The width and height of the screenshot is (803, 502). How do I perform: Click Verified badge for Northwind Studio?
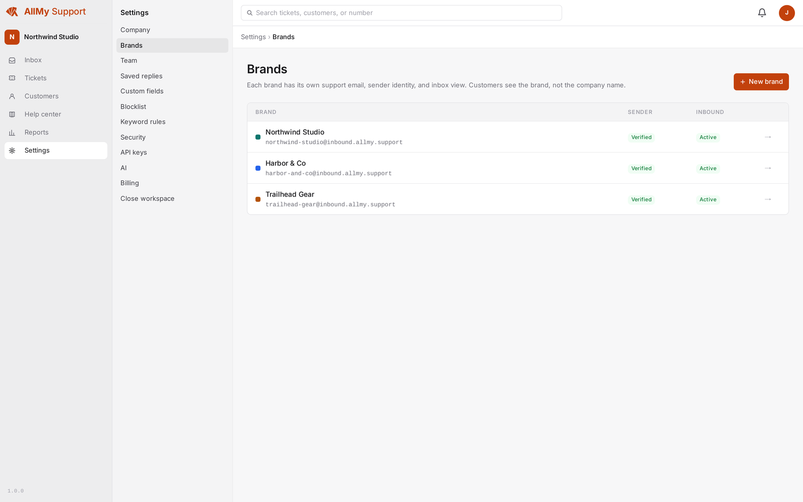tap(641, 138)
